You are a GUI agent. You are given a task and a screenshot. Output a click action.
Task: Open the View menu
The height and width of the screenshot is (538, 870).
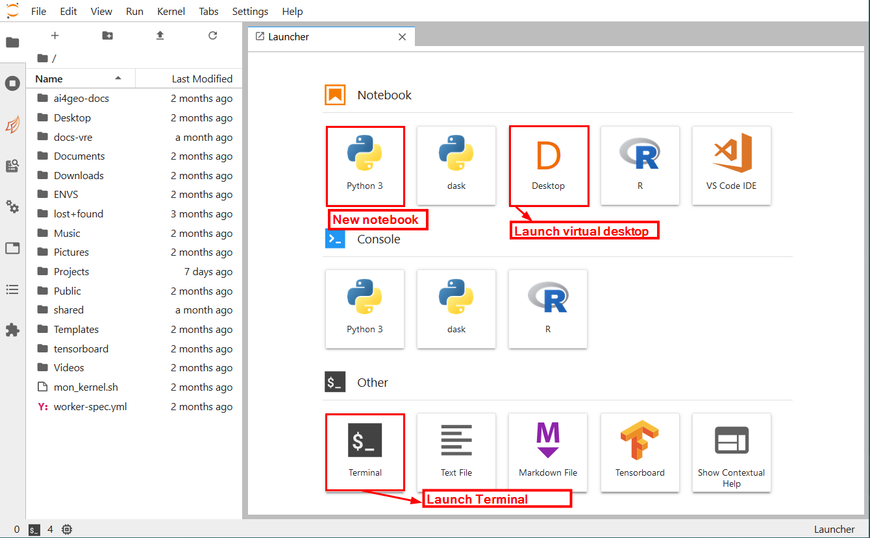tap(101, 11)
